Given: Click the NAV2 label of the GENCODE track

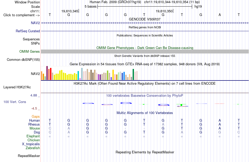Looking at the screenshot, I should click(35, 23).
